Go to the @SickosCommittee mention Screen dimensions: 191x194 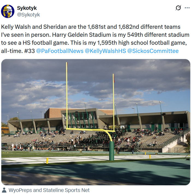[153, 51]
